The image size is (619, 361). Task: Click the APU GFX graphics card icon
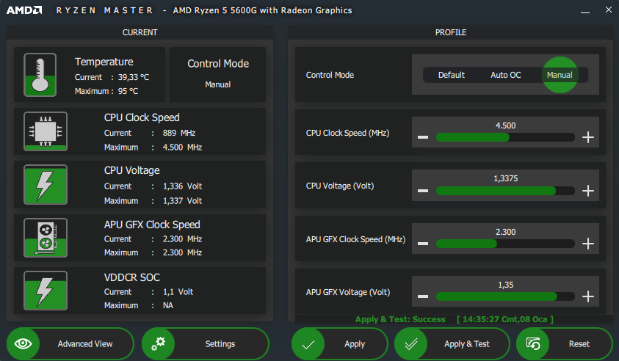coord(45,238)
